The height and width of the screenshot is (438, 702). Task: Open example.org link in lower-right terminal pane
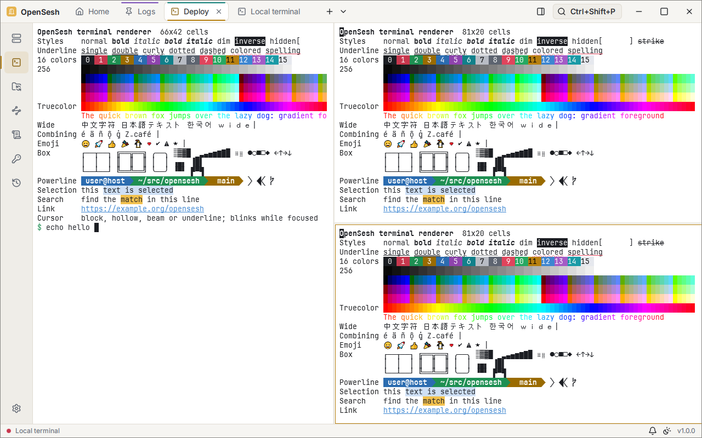445,410
